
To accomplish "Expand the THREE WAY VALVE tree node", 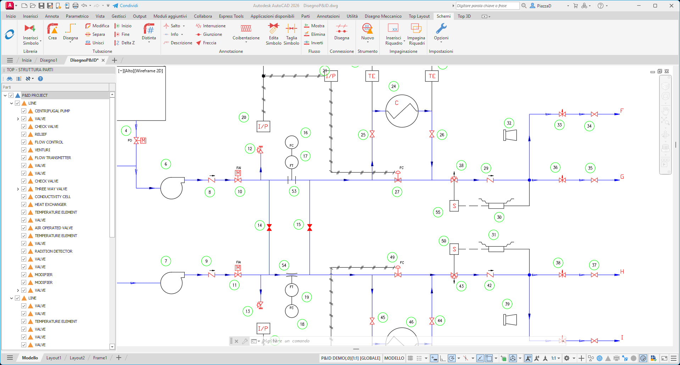I will 18,189.
